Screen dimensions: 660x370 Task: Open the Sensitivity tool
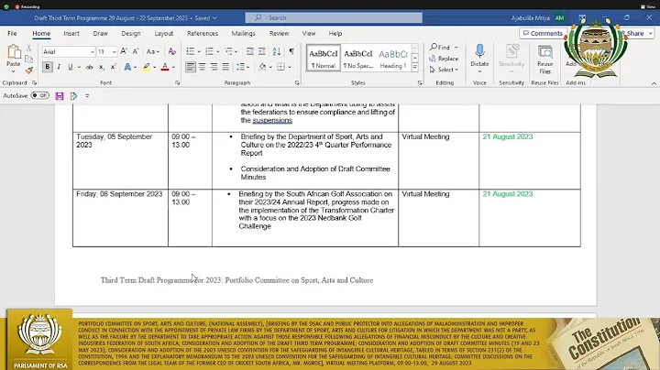tap(511, 58)
